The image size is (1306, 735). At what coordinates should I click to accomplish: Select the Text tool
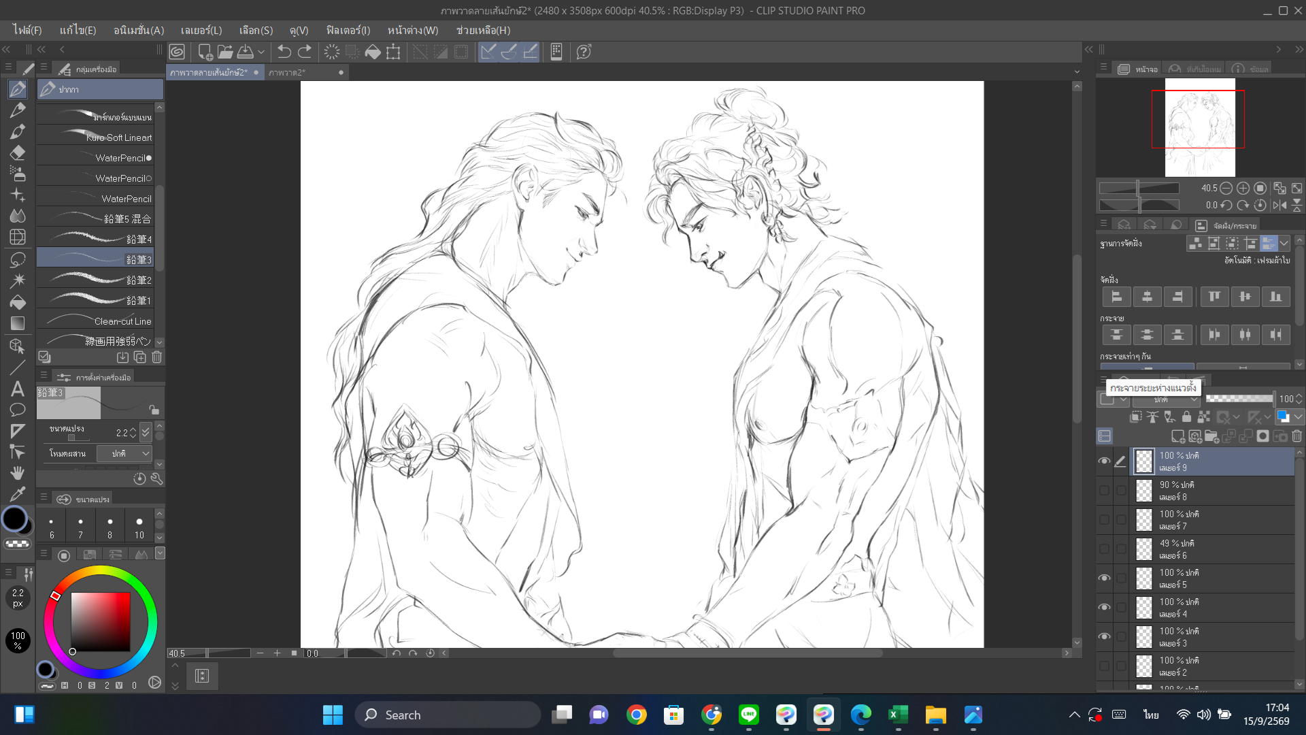tap(18, 389)
